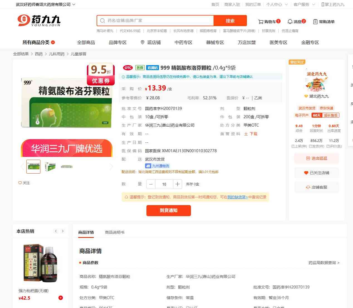Add 强力枇杷露 to cart with plus icon

(x=60, y=298)
